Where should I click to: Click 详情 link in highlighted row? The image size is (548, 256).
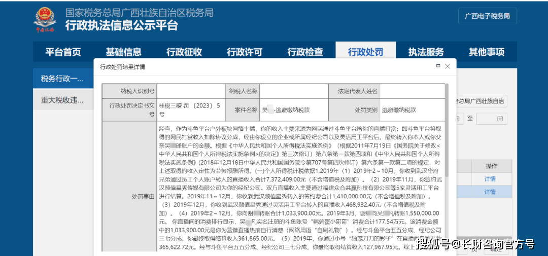pyautogui.click(x=490, y=192)
